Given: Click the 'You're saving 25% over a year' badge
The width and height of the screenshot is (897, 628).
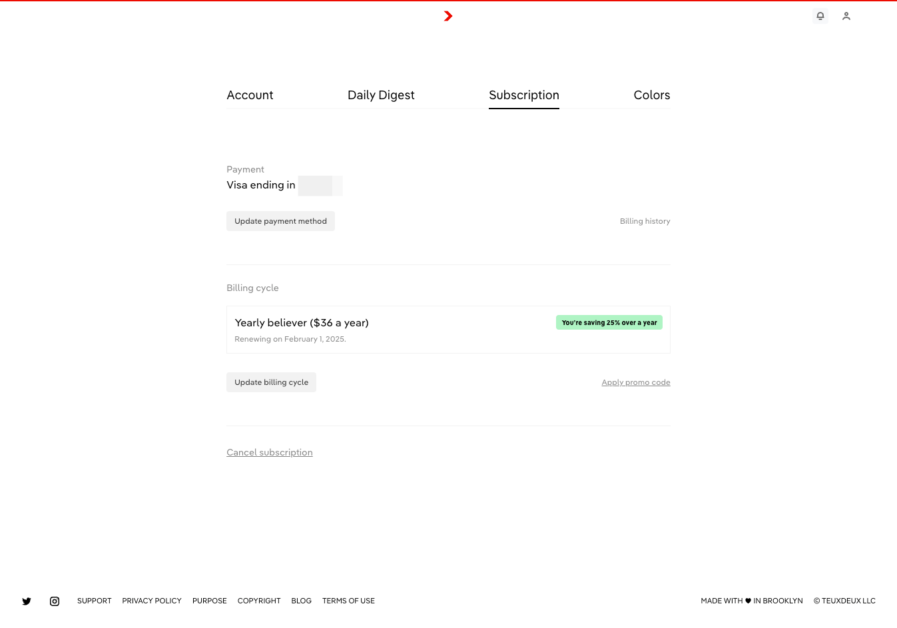Looking at the screenshot, I should pyautogui.click(x=609, y=322).
